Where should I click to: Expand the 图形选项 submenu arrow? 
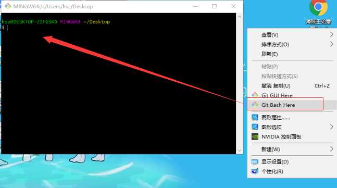click(x=331, y=127)
